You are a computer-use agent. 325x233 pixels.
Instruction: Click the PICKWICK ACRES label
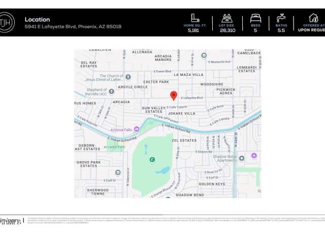pyautogui.click(x=226, y=91)
